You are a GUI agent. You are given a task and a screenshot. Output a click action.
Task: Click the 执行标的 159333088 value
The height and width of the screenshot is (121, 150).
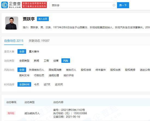(80, 113)
